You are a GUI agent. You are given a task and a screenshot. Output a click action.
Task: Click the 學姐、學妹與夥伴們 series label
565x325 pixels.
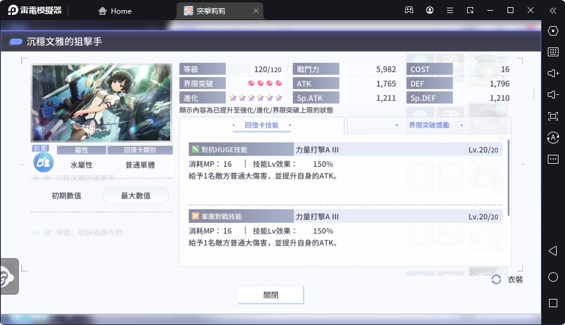(89, 232)
